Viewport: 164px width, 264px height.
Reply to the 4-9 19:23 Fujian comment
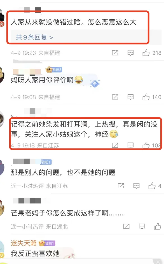(x=130, y=53)
